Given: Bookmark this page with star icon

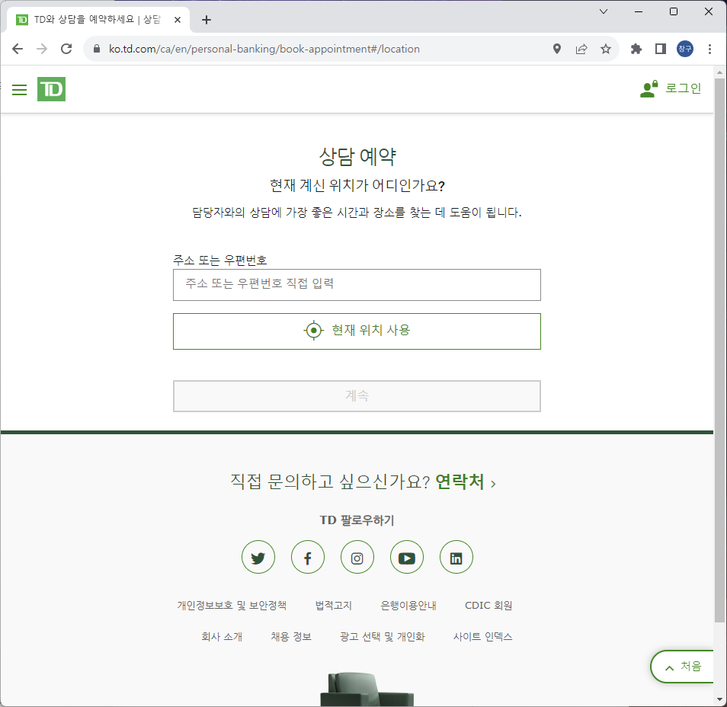Looking at the screenshot, I should 606,49.
